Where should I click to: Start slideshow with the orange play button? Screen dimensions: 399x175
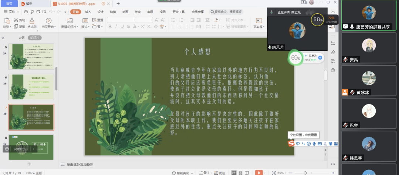tap(259, 173)
